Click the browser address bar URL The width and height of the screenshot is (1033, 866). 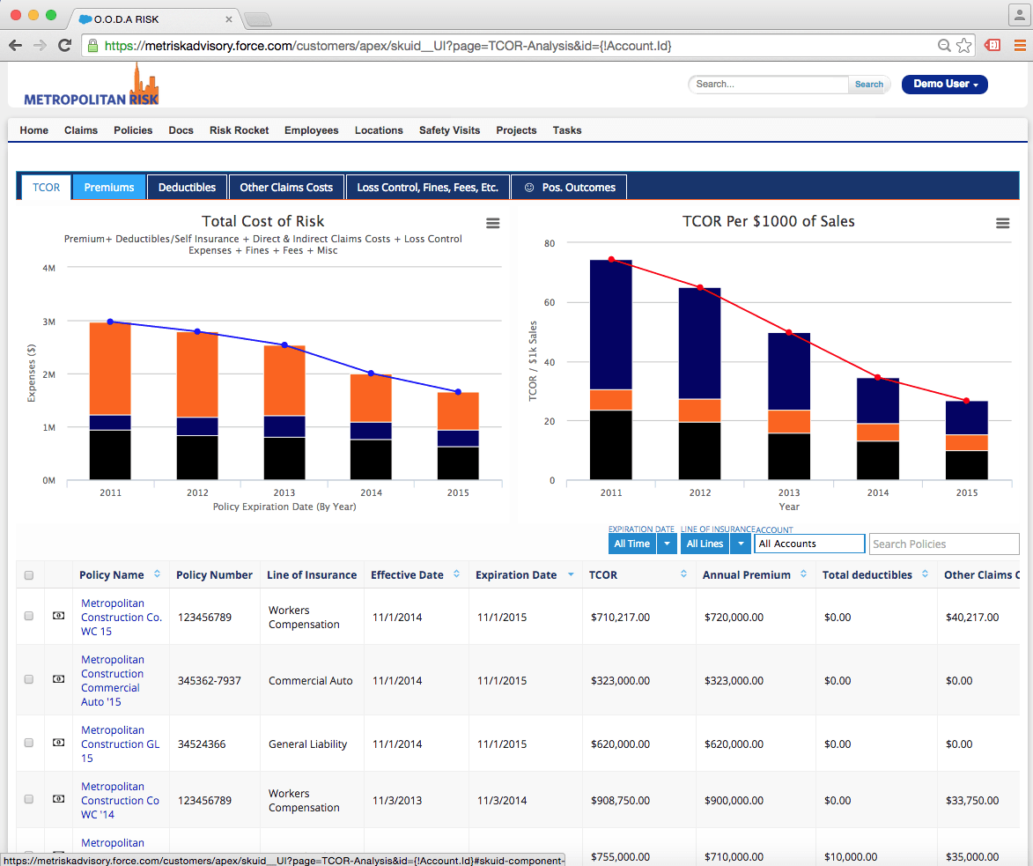point(388,46)
